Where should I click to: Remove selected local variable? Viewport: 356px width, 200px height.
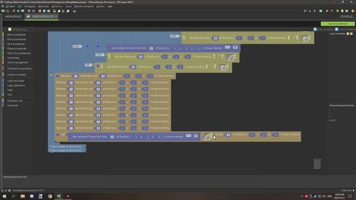click(351, 33)
